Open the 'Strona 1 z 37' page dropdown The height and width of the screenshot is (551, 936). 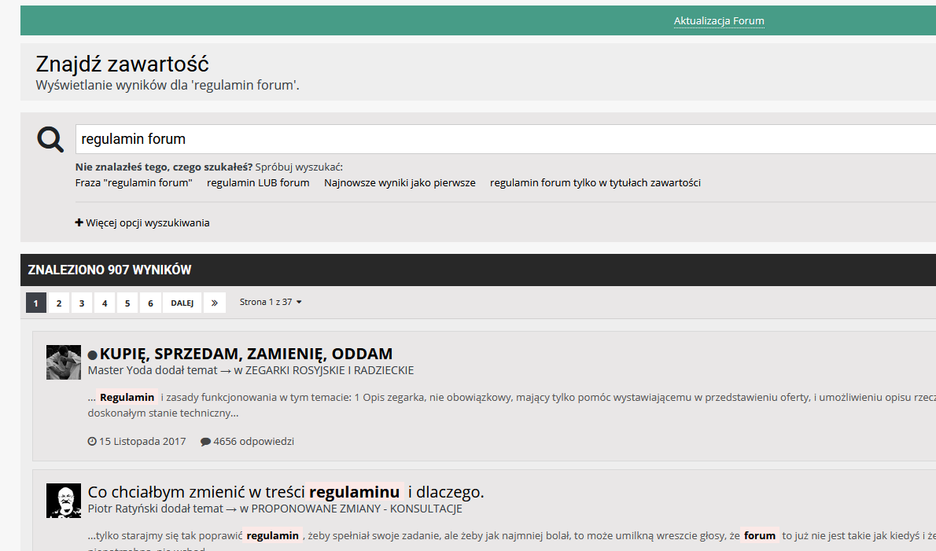[271, 302]
